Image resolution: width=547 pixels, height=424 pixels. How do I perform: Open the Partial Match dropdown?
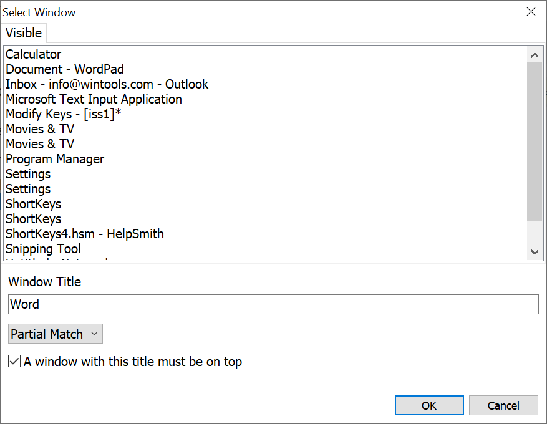[x=56, y=334]
